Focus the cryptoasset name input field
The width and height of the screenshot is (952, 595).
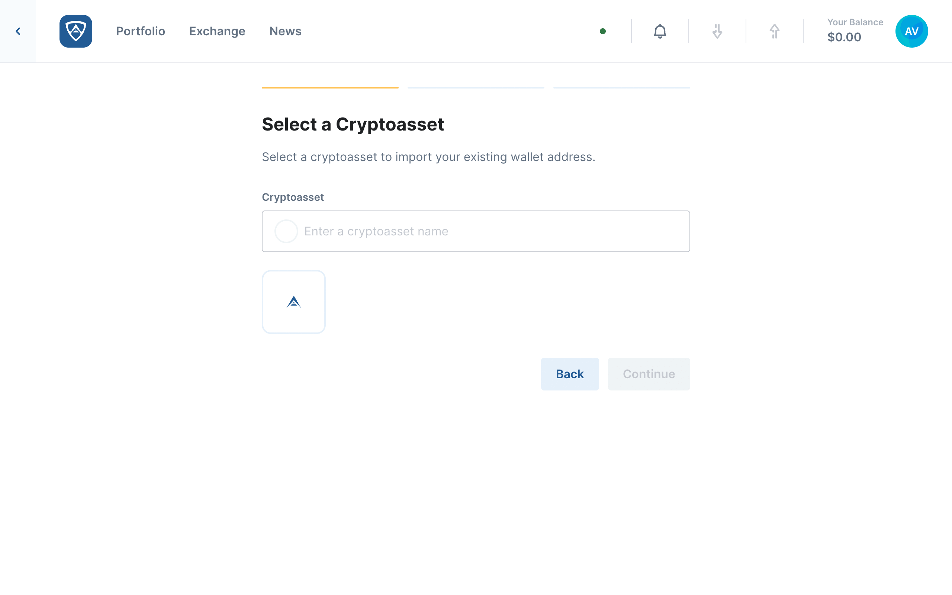pyautogui.click(x=476, y=231)
